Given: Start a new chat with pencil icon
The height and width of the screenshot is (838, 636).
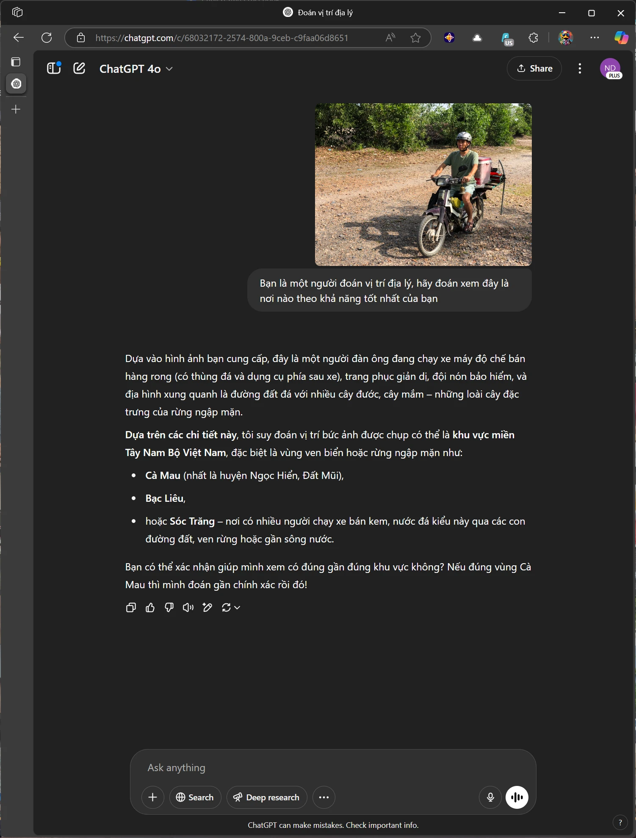Looking at the screenshot, I should pos(79,68).
